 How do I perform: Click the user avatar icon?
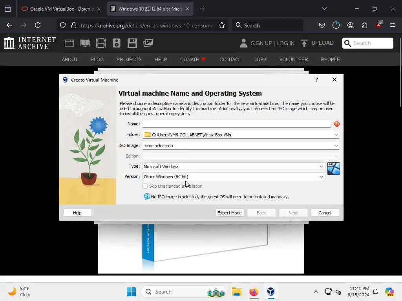point(243,43)
